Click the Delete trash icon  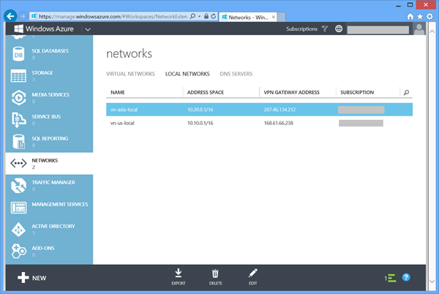[x=215, y=274]
